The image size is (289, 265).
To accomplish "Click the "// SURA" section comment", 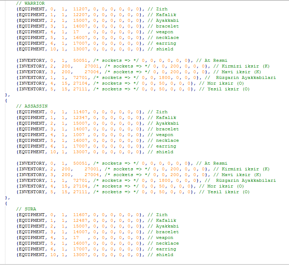I will pyautogui.click(x=26, y=209).
